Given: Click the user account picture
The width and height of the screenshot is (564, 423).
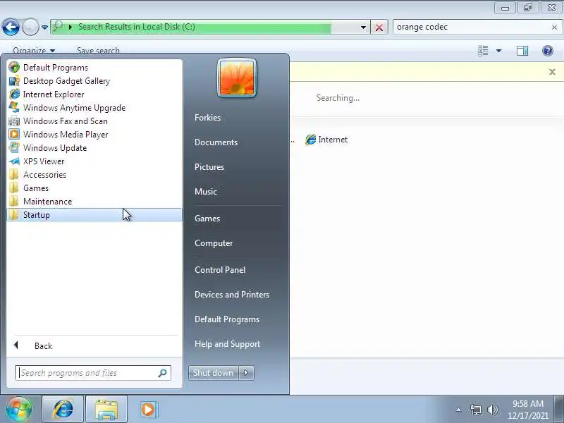Looking at the screenshot, I should (237, 78).
